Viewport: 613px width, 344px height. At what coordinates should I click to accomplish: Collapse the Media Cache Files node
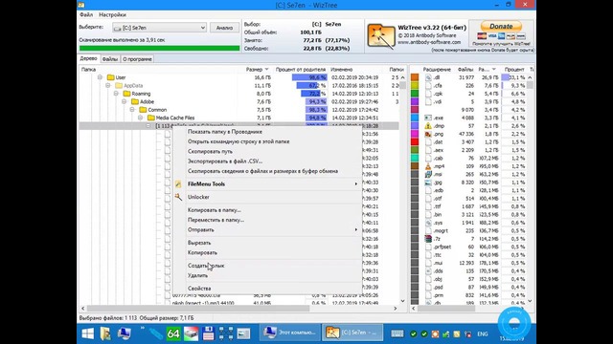coord(141,118)
